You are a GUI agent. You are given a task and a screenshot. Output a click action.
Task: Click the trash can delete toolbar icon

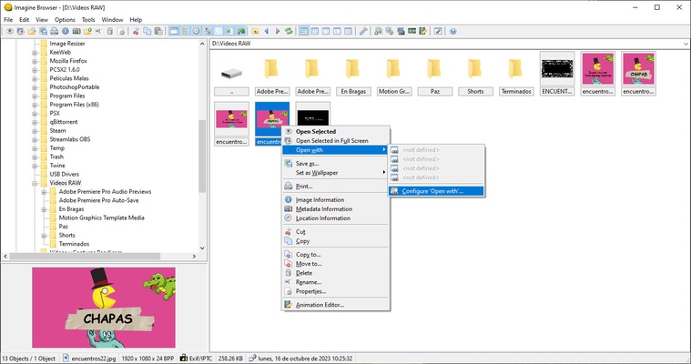tap(110, 31)
